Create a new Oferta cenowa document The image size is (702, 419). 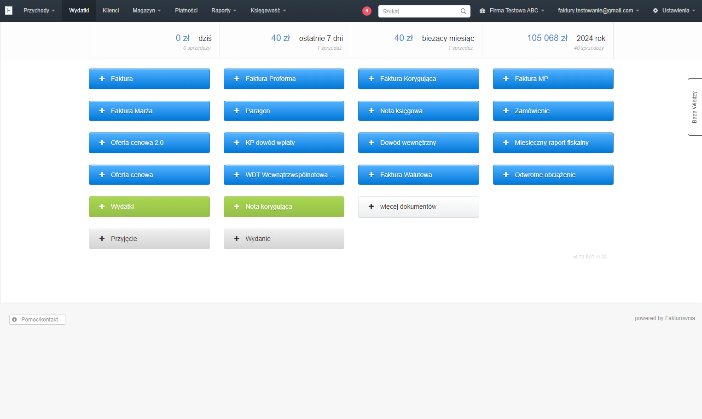coord(149,175)
